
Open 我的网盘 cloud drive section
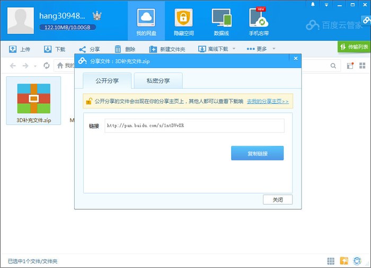tap(147, 21)
